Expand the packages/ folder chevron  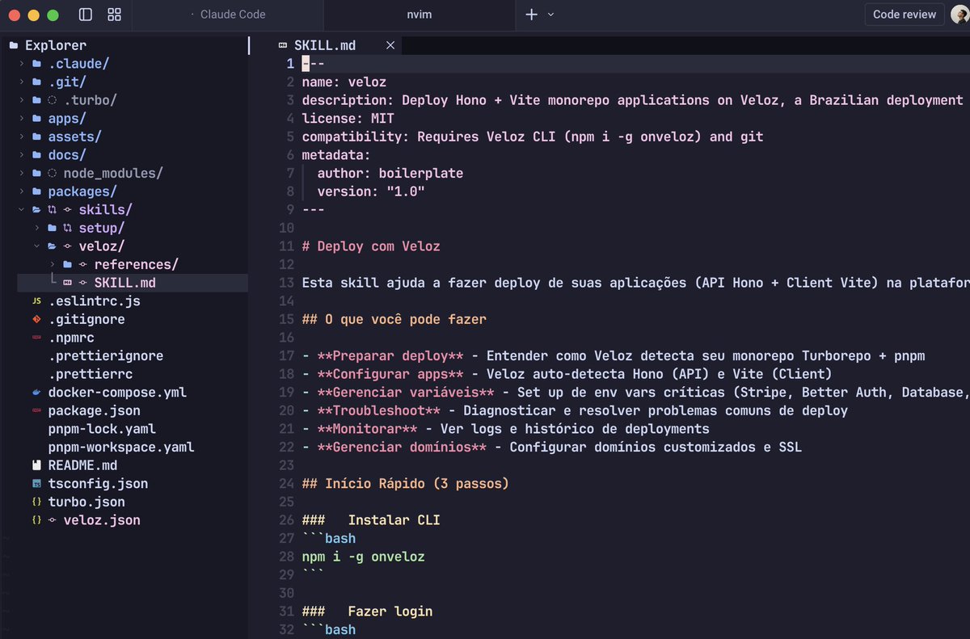pos(22,191)
